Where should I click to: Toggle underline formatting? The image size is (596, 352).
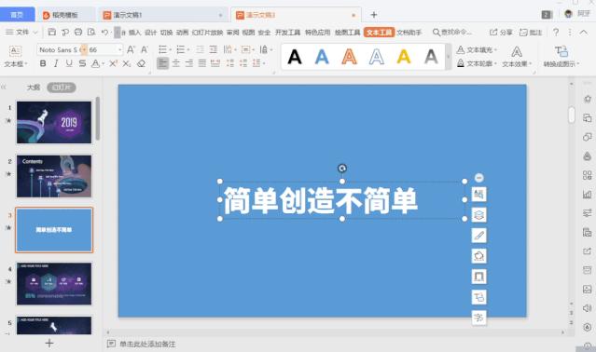click(x=69, y=63)
